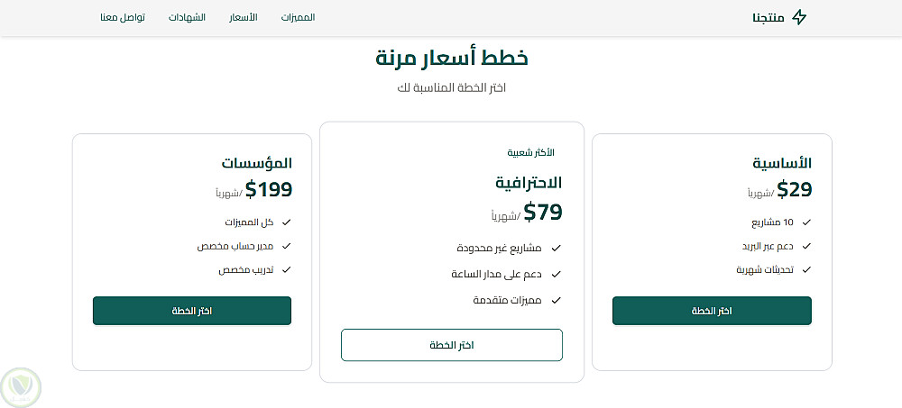Viewport: 902px width, 408px height.
Task: Open the المميزات nav link
Action: [298, 18]
